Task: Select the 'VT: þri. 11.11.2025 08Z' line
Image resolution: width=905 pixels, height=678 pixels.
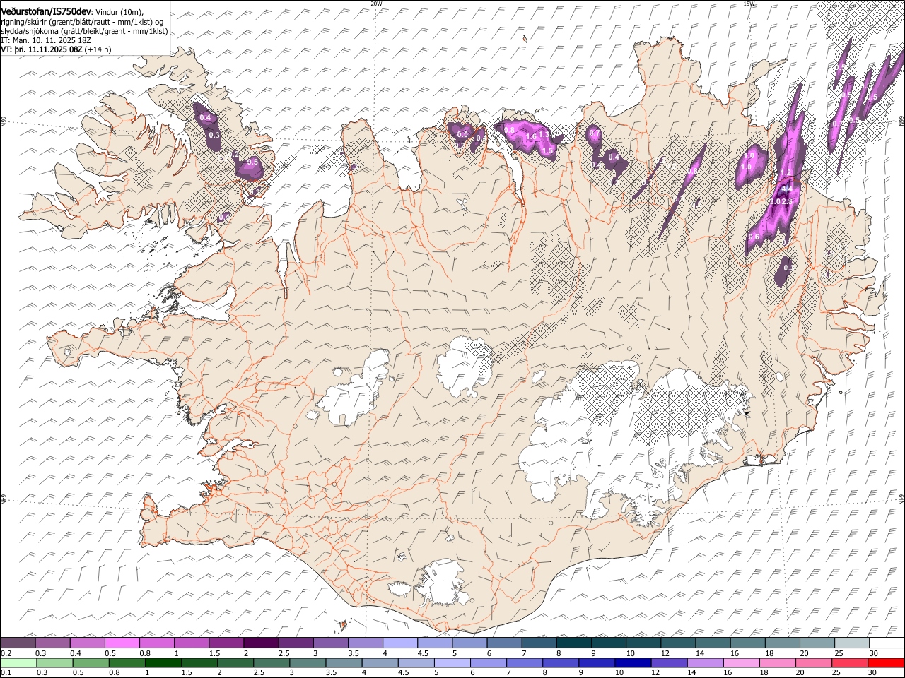Action: (x=42, y=50)
